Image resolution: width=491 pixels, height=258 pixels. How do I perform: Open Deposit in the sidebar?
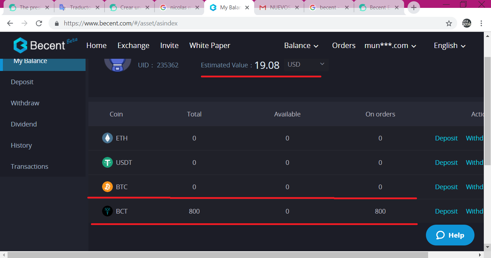[x=22, y=82]
